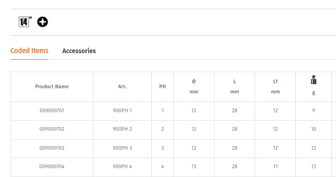Image resolution: width=336 pixels, height=177 pixels.
Task: Open product code 009000703
Action: (x=52, y=148)
